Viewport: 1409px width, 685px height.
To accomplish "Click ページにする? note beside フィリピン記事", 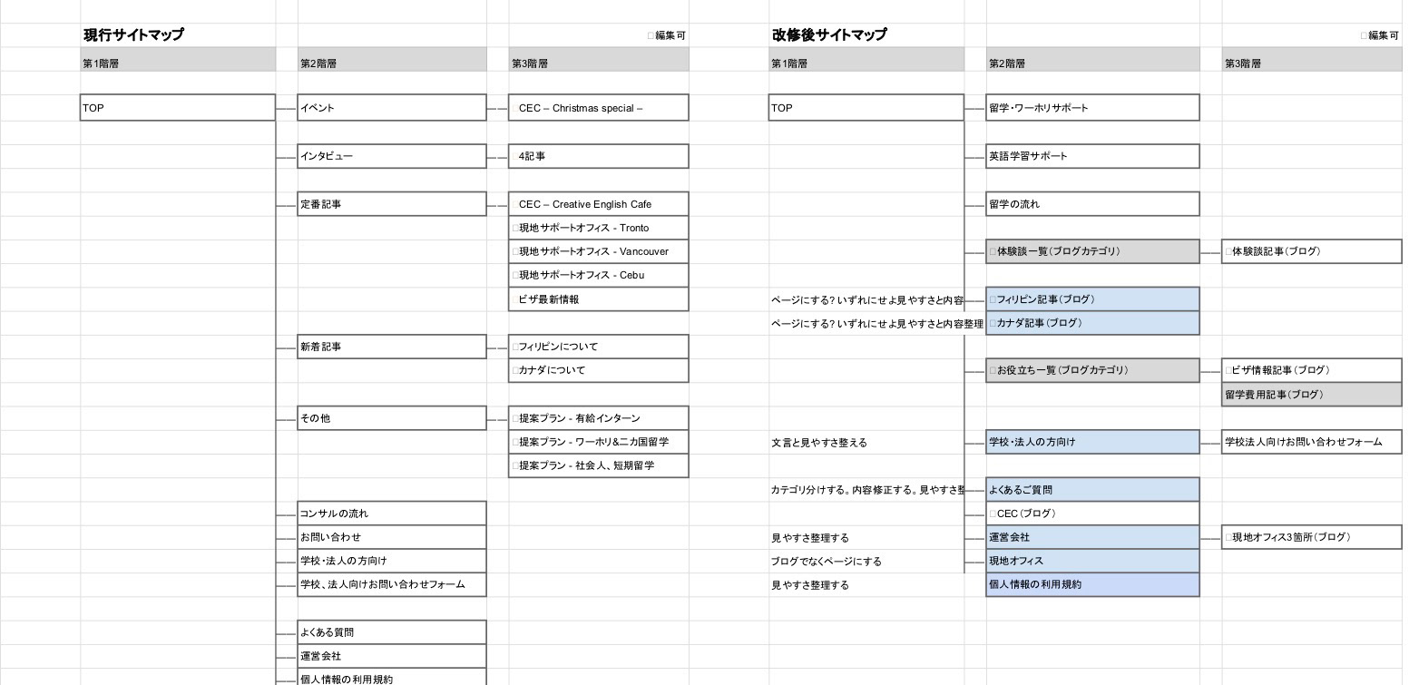I will click(x=867, y=299).
